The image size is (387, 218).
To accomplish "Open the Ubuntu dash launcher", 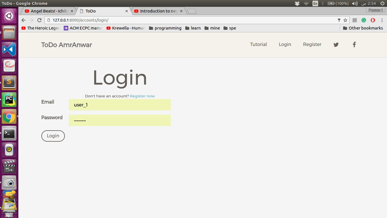I will pos(9,16).
